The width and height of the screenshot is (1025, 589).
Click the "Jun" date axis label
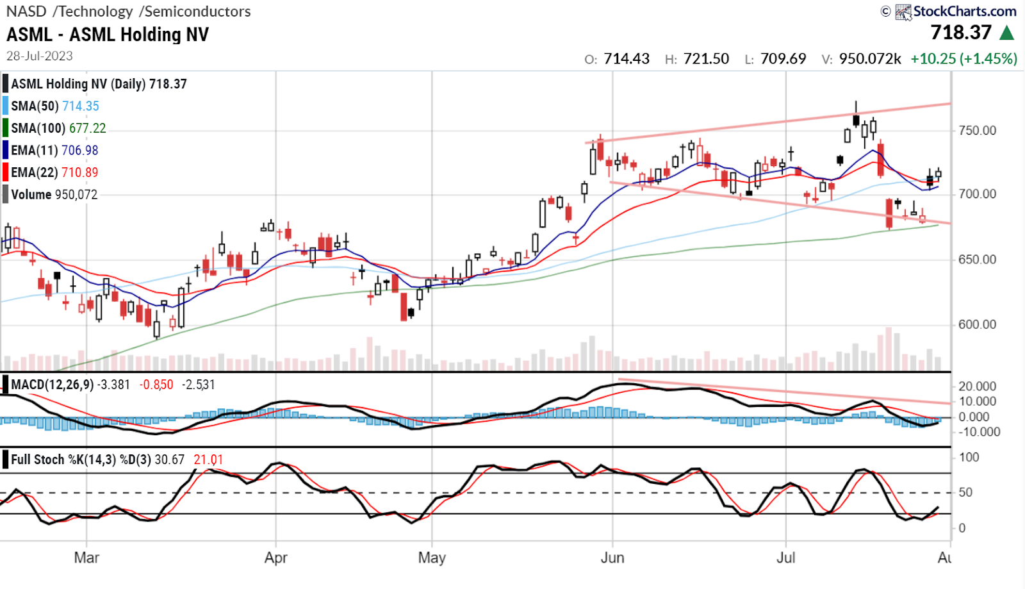612,558
